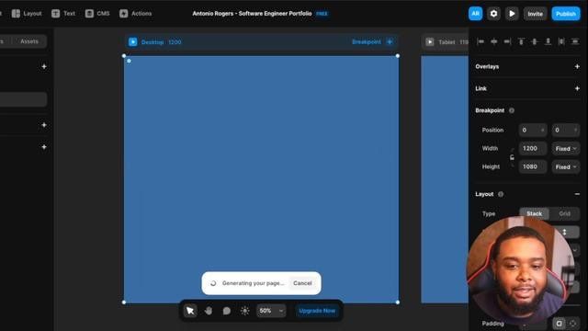Select the comment tool
The height and width of the screenshot is (331, 588).
point(227,311)
